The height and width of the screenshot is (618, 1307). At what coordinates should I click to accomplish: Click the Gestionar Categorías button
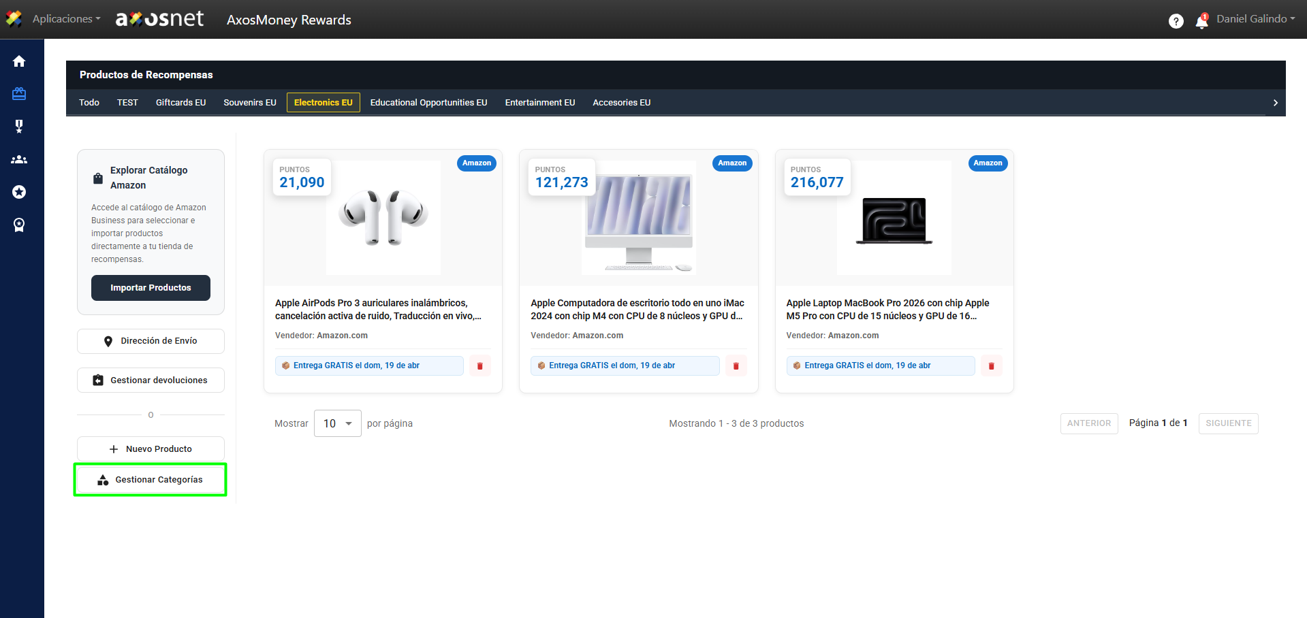[151, 480]
